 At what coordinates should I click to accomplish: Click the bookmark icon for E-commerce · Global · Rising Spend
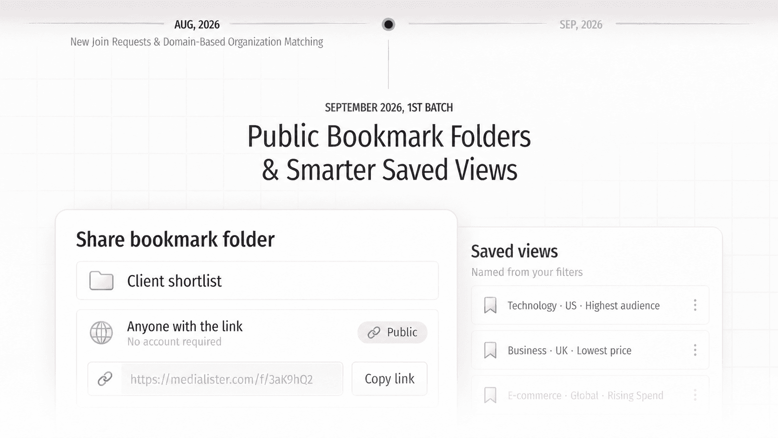point(490,396)
